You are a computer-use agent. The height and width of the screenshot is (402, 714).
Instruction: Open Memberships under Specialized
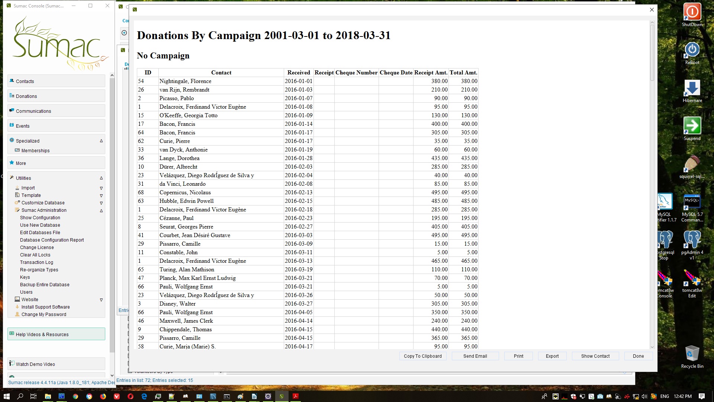(35, 150)
